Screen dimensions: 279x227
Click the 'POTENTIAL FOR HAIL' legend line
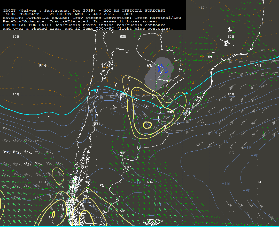click(84, 25)
